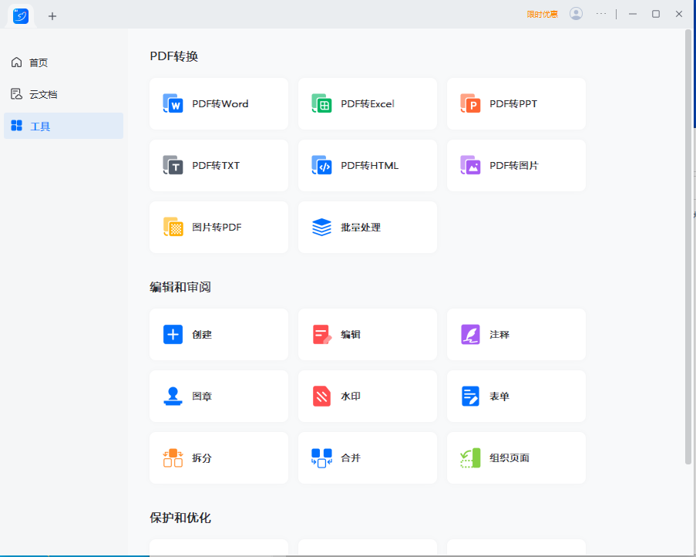Select the PDF转Excel tool

tap(367, 104)
